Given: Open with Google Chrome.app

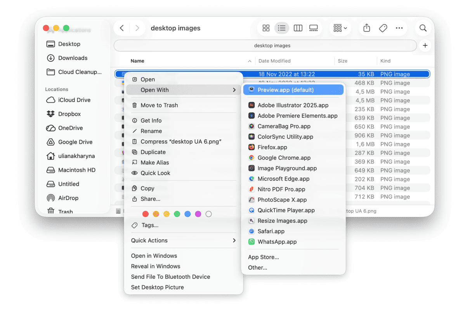Looking at the screenshot, I should coord(293,158).
